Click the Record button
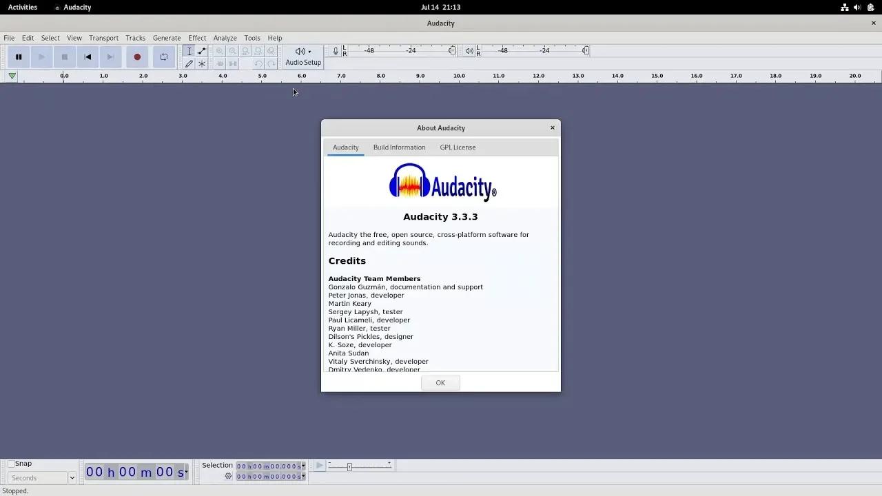This screenshot has width=882, height=496. click(137, 56)
